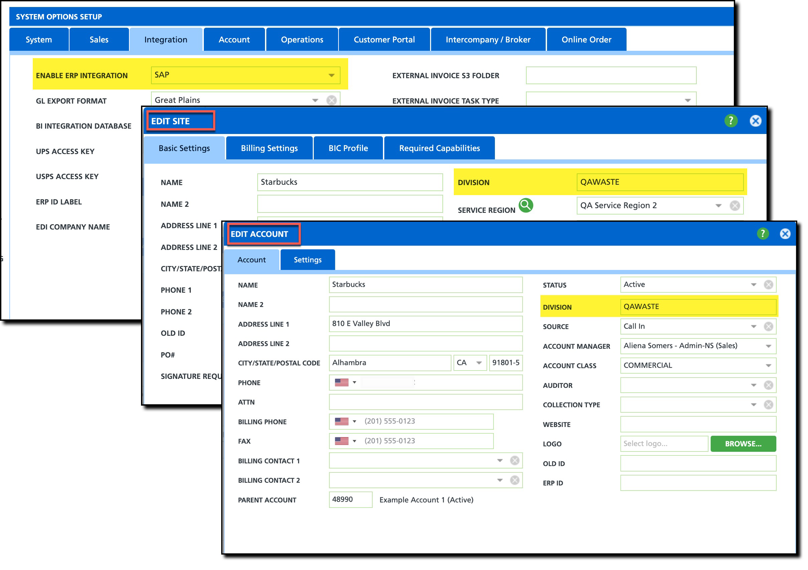Open help in Edit Account dialog
808x570 pixels.
click(x=763, y=234)
